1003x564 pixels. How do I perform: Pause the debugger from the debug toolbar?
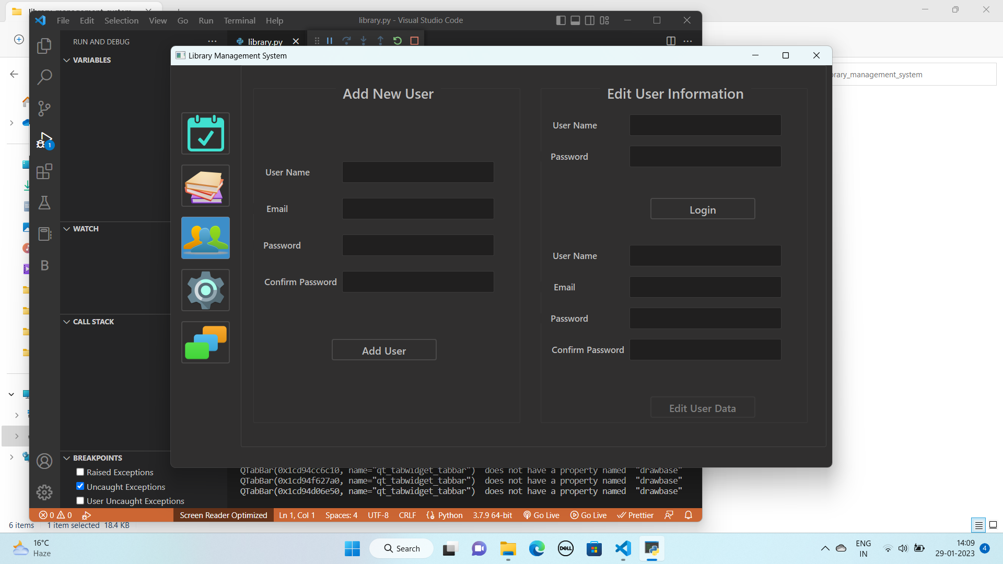tap(330, 41)
